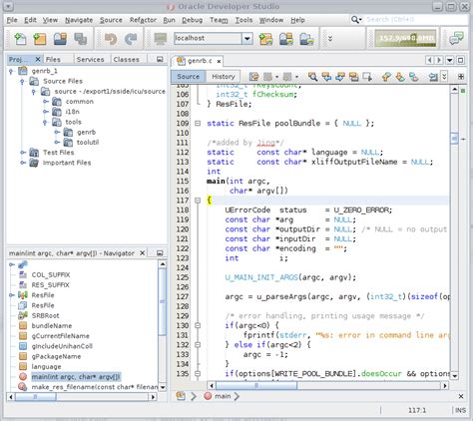Select the genrb folder in tree

[86, 133]
